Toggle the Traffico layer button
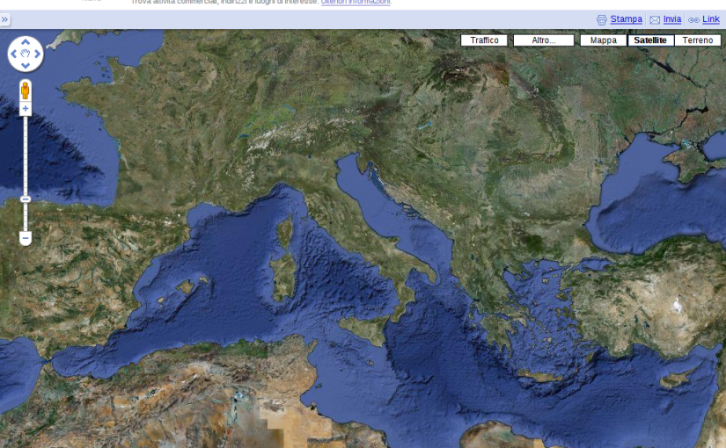726x448 pixels. pos(484,40)
